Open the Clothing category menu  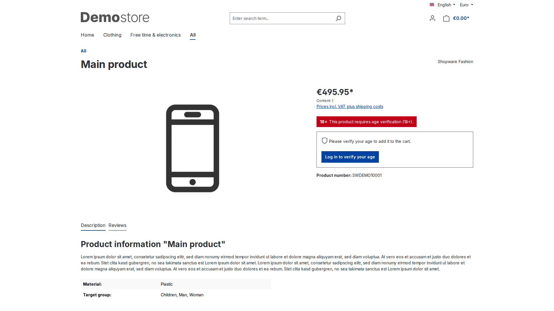112,35
